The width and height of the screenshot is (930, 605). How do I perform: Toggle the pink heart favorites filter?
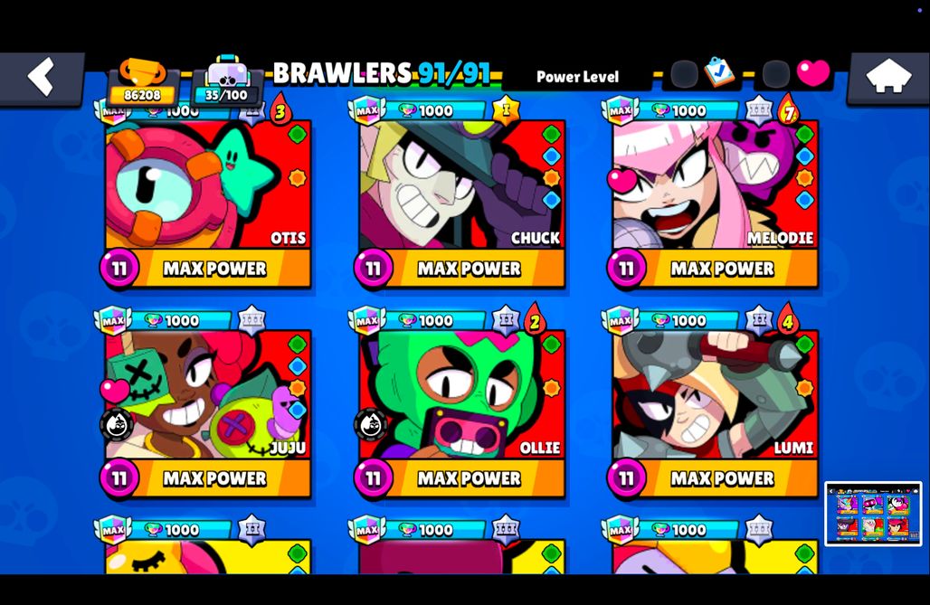pos(813,73)
